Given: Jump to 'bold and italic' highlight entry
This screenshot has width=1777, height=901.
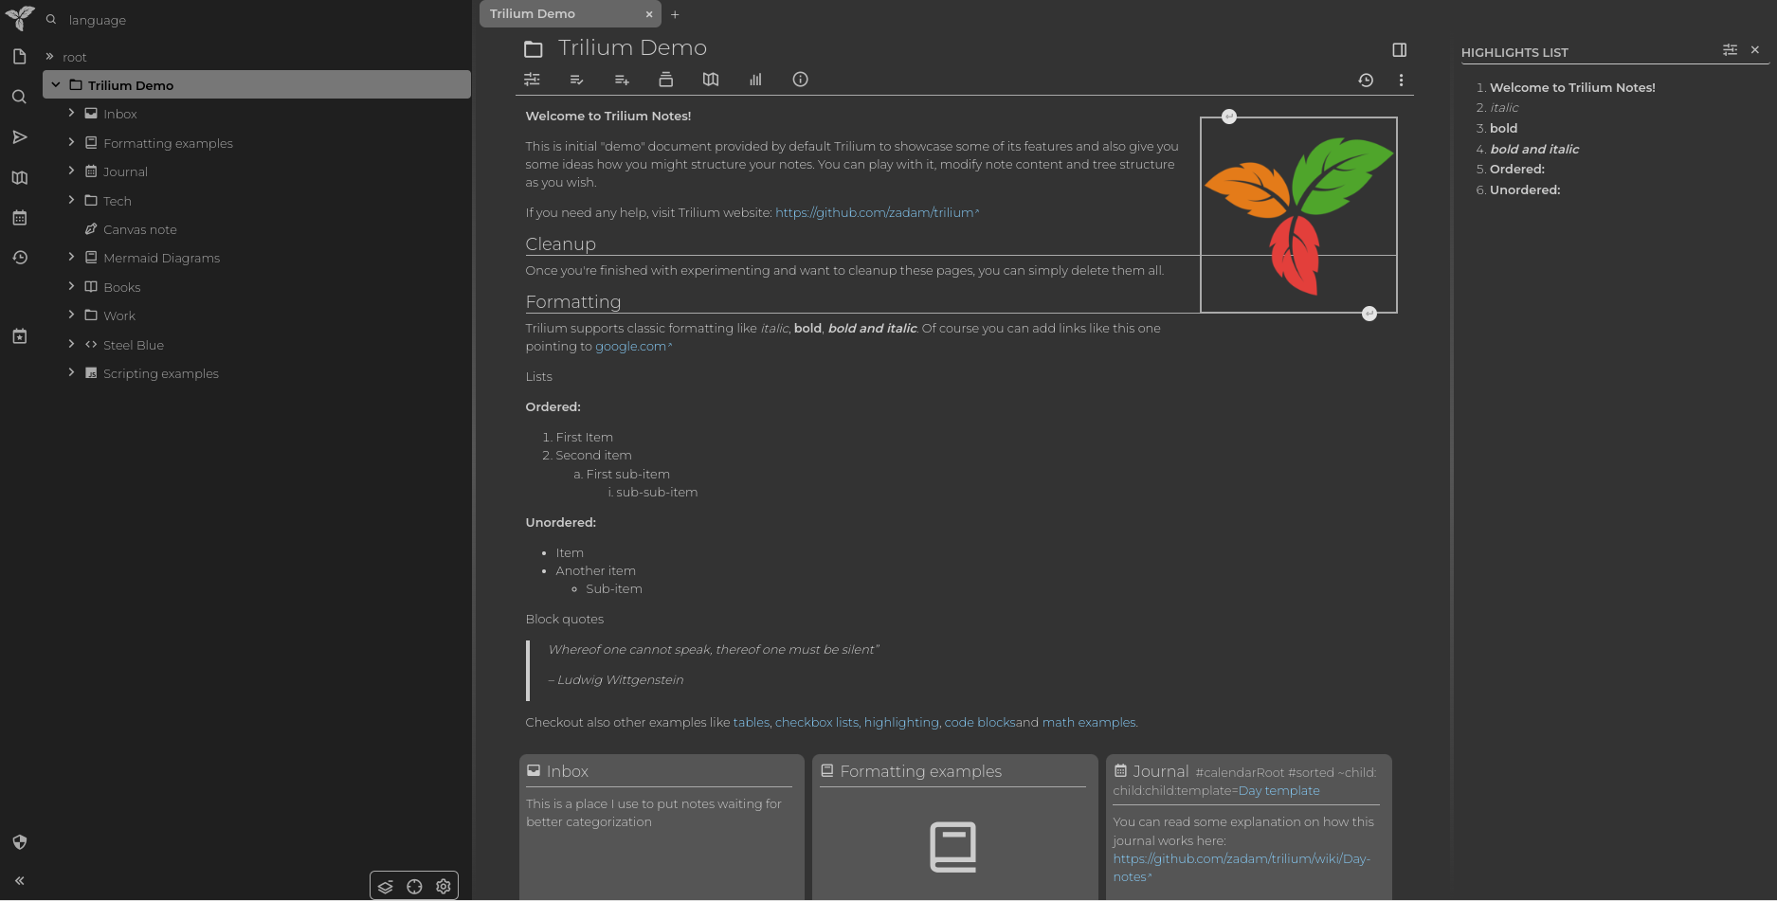Looking at the screenshot, I should click(1534, 149).
